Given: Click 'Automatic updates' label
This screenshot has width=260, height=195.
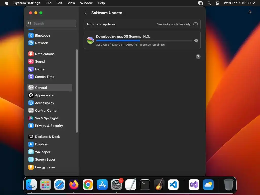Looking at the screenshot, I should click(101, 24).
